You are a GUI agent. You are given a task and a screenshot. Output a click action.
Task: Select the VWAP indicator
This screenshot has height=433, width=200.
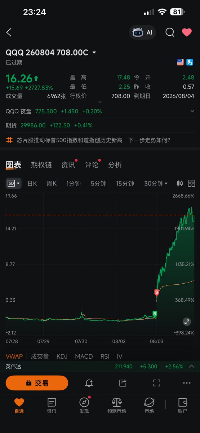(14, 357)
